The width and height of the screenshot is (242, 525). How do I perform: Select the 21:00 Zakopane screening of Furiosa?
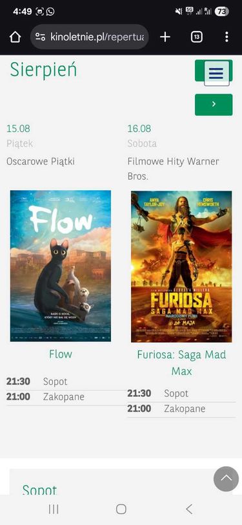tap(181, 409)
